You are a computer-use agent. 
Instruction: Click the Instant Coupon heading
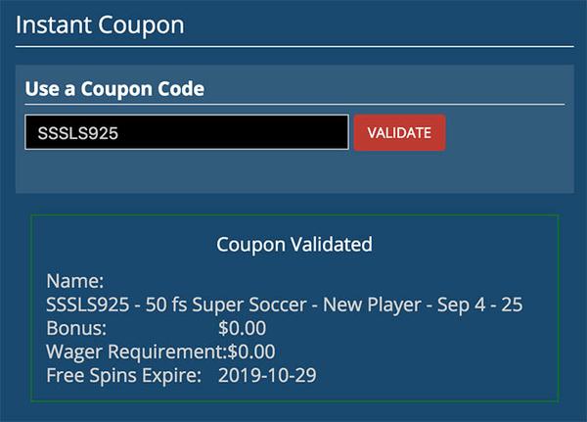99,23
